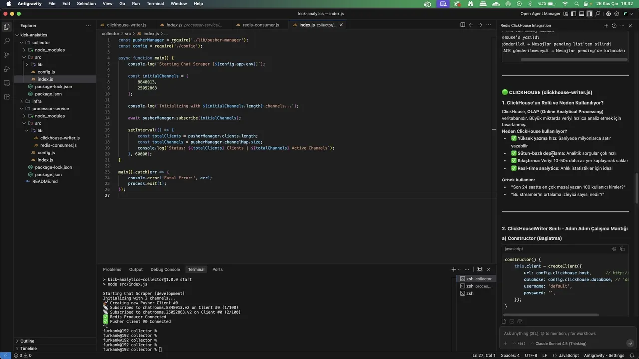Open remote window indicator in status bar
Image resolution: width=639 pixels, height=359 pixels.
click(x=5, y=355)
